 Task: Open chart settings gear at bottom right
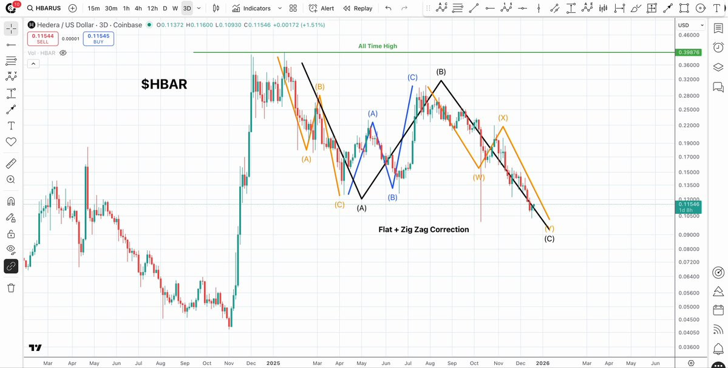pyautogui.click(x=692, y=363)
